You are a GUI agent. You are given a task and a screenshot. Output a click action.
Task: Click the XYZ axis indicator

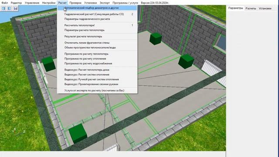[18, 131]
